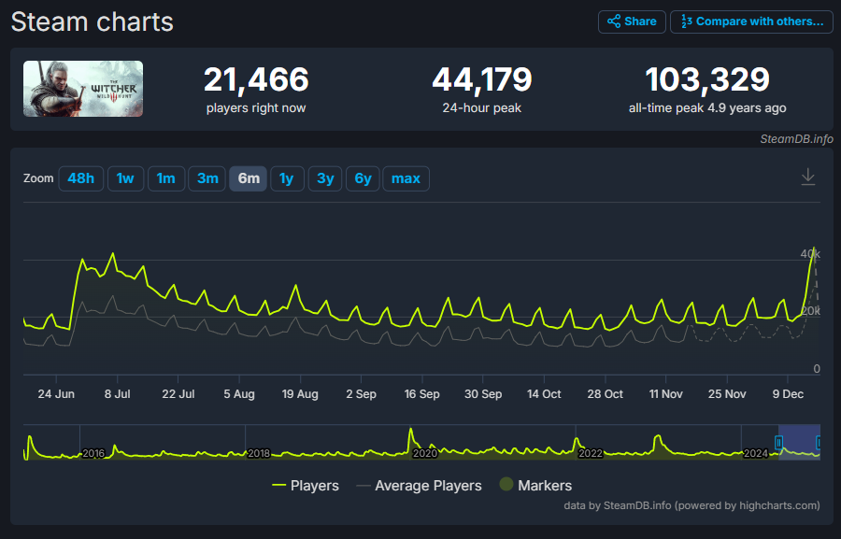Image resolution: width=841 pixels, height=539 pixels.
Task: Click the 2 Sep axis label
Action: pos(361,394)
